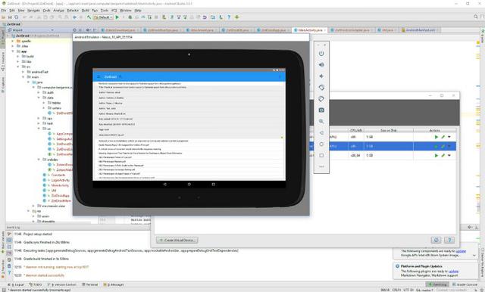Click the Project settings gear icon in the panel header
The height and width of the screenshot is (292, 485).
pos(88,30)
